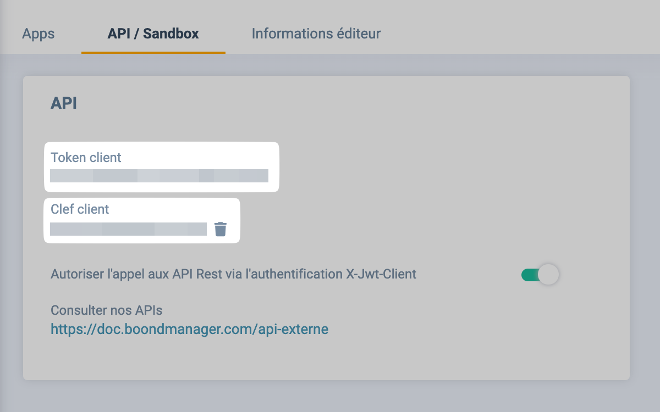Delete the Clef client key with trash icon
The image size is (660, 412).
(220, 229)
